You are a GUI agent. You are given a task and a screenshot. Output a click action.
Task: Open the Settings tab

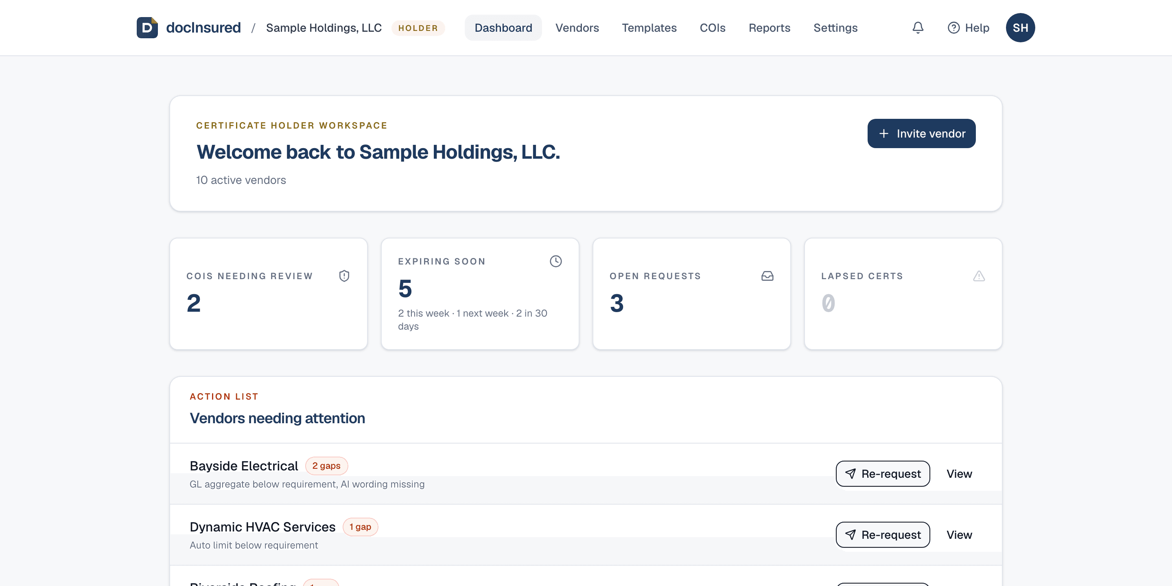click(x=835, y=28)
